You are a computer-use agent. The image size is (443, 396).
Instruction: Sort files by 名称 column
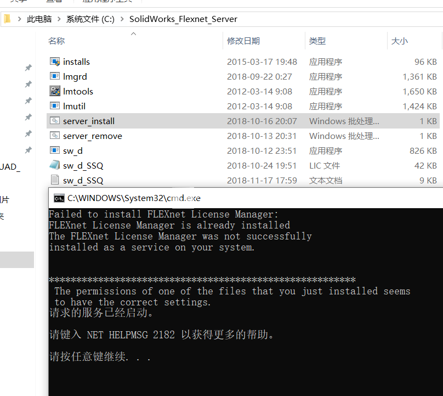click(x=56, y=41)
